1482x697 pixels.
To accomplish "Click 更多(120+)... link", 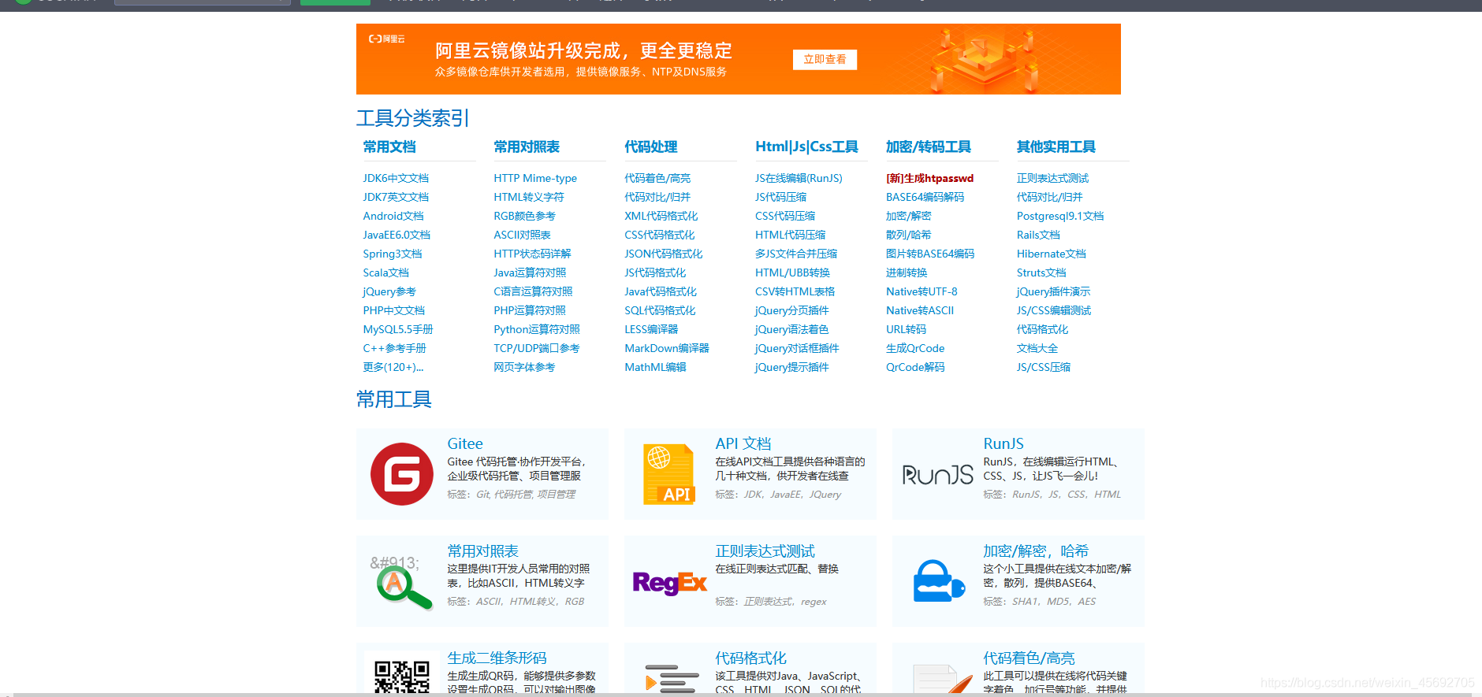I will [x=393, y=367].
